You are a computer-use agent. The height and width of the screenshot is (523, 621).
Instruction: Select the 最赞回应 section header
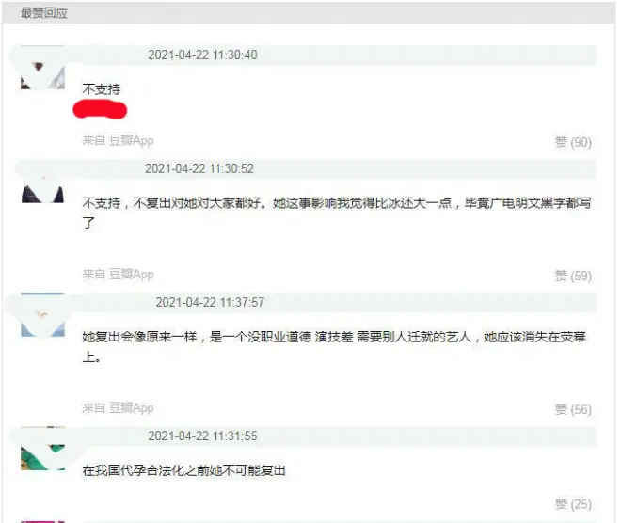point(44,13)
